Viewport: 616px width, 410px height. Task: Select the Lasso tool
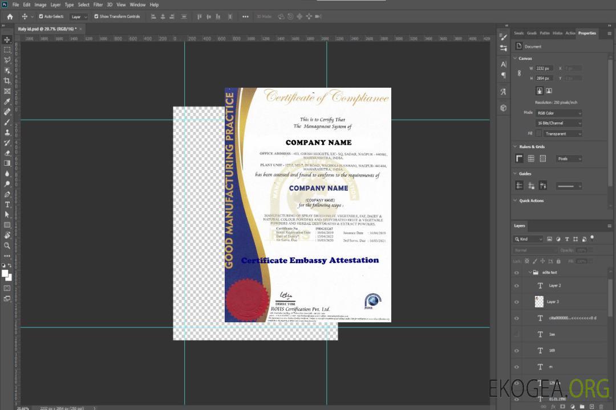coord(7,60)
